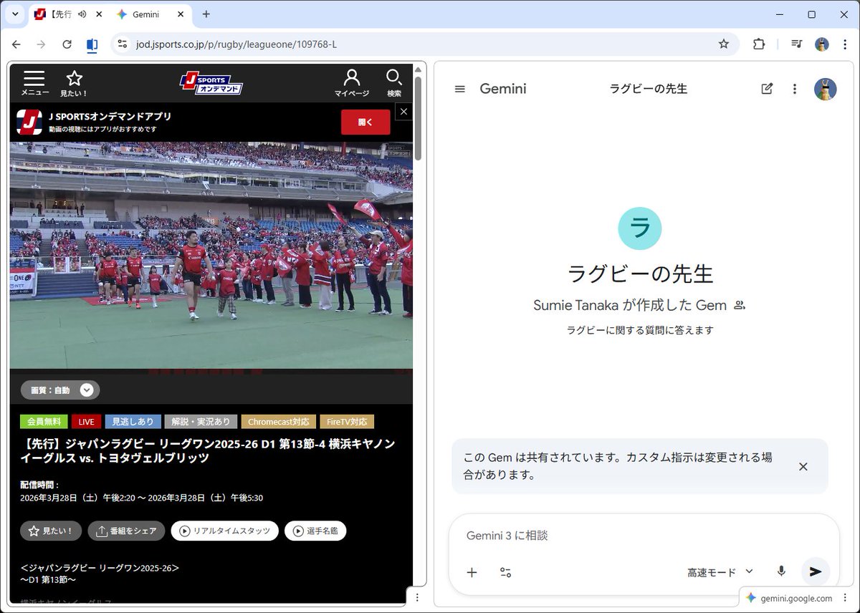The image size is (860, 613).
Task: Click the 解説・実況あり tag
Action: click(201, 422)
